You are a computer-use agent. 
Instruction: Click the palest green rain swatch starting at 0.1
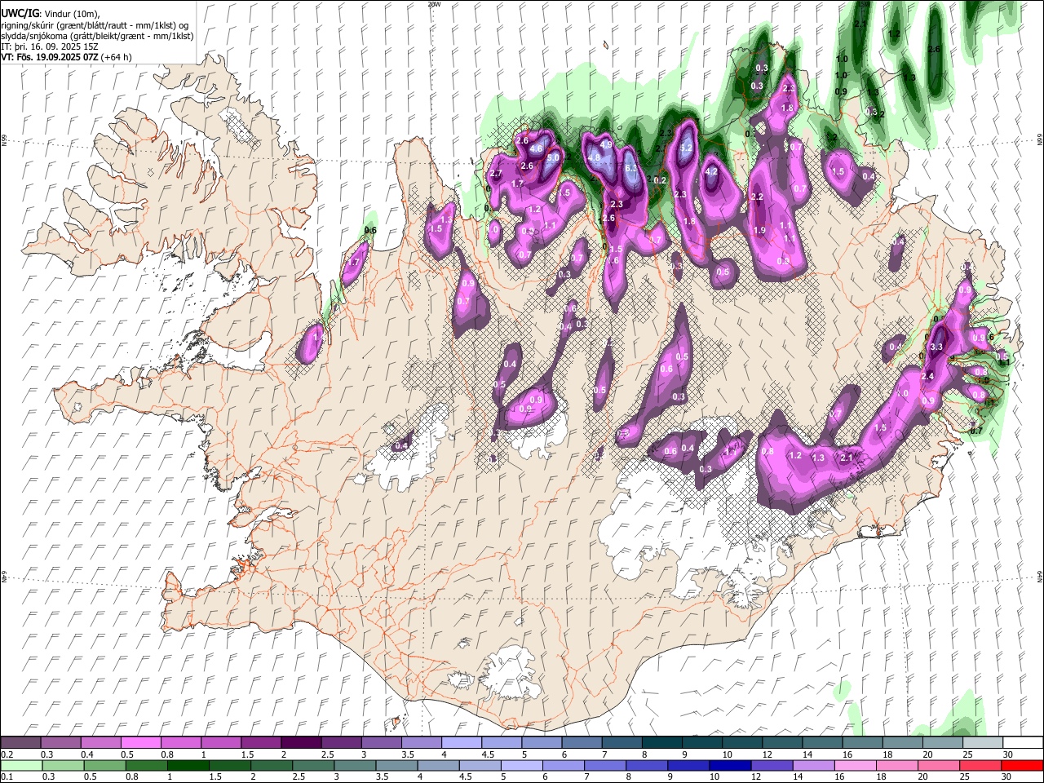click(21, 765)
